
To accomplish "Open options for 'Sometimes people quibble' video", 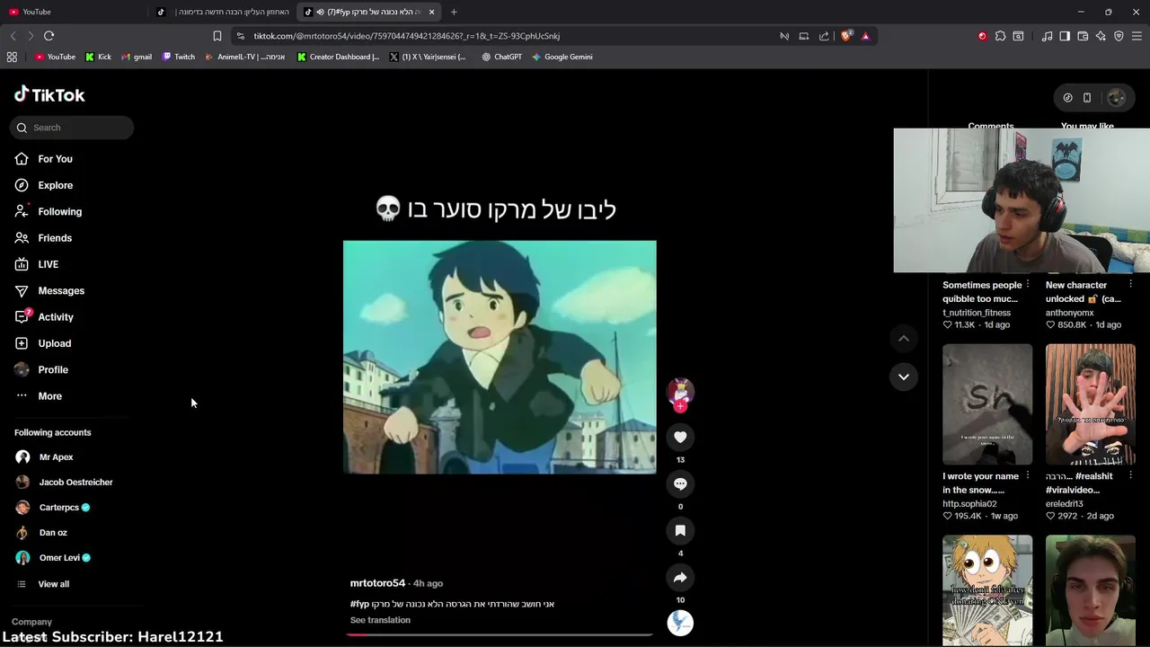I will click(1028, 285).
